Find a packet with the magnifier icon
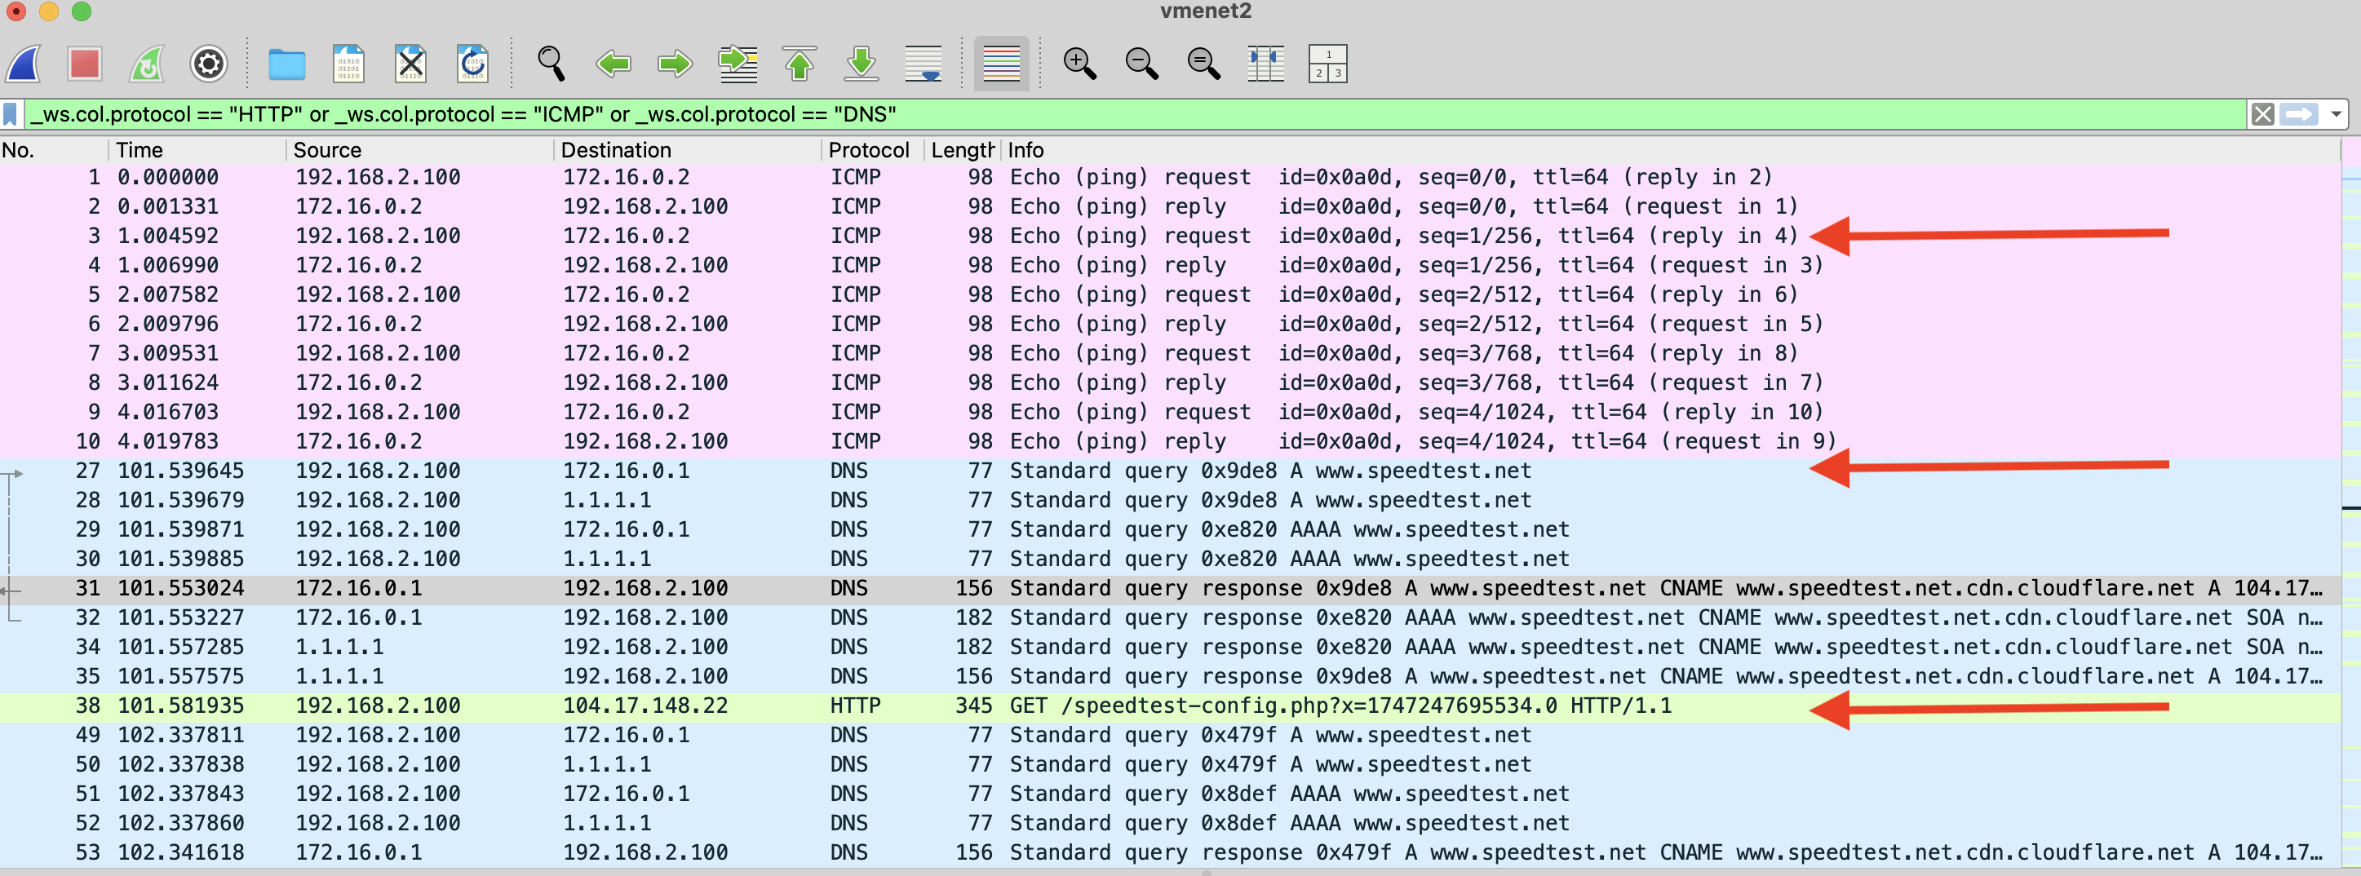The width and height of the screenshot is (2361, 876). 551,64
